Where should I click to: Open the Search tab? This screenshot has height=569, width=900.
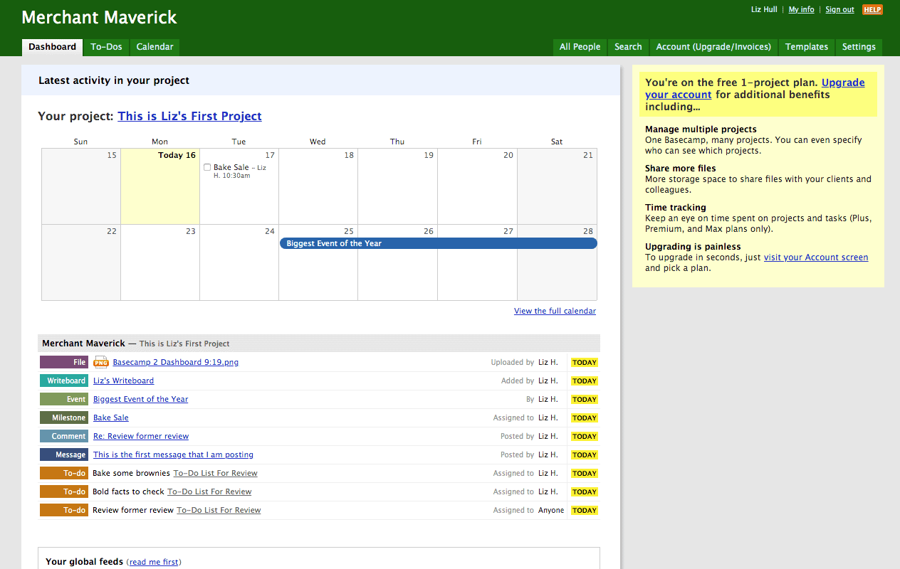628,47
